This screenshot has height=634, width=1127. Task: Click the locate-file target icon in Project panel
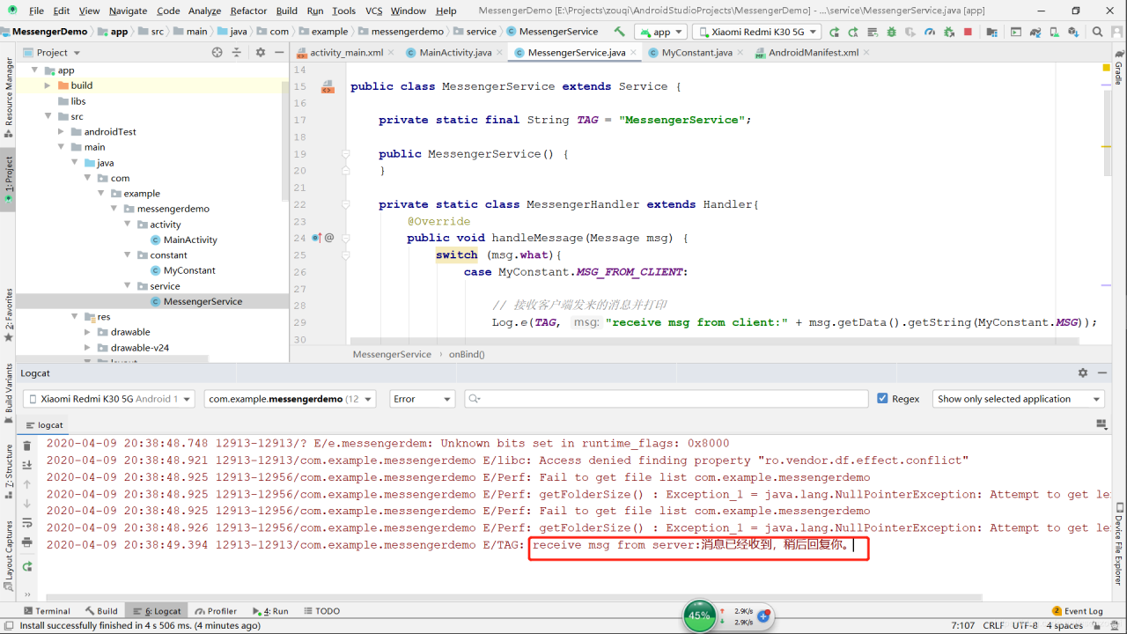point(217,52)
